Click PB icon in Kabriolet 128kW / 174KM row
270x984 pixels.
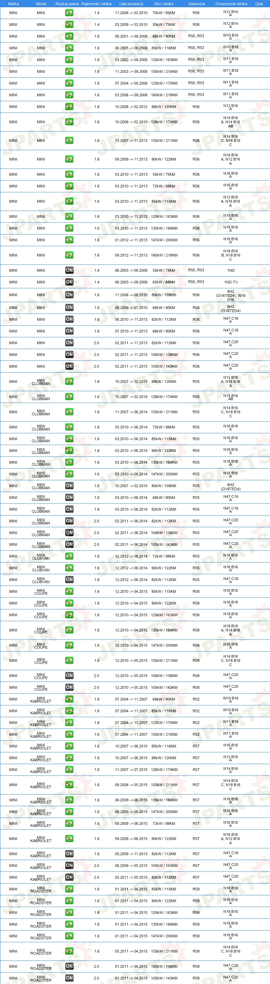point(69,770)
